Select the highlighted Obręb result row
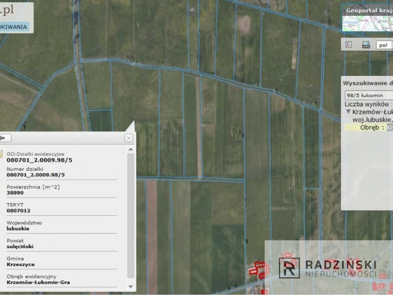This screenshot has height=295, width=393. [x=368, y=127]
